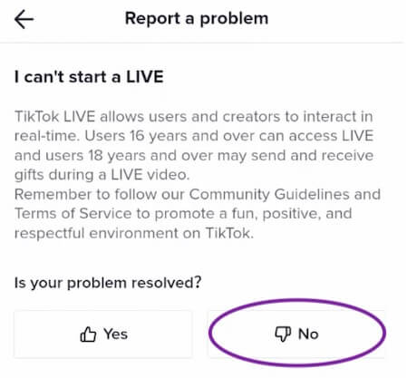Tap the respectful environment on TikTok line
Screen dimensions: 407x378
click(134, 233)
